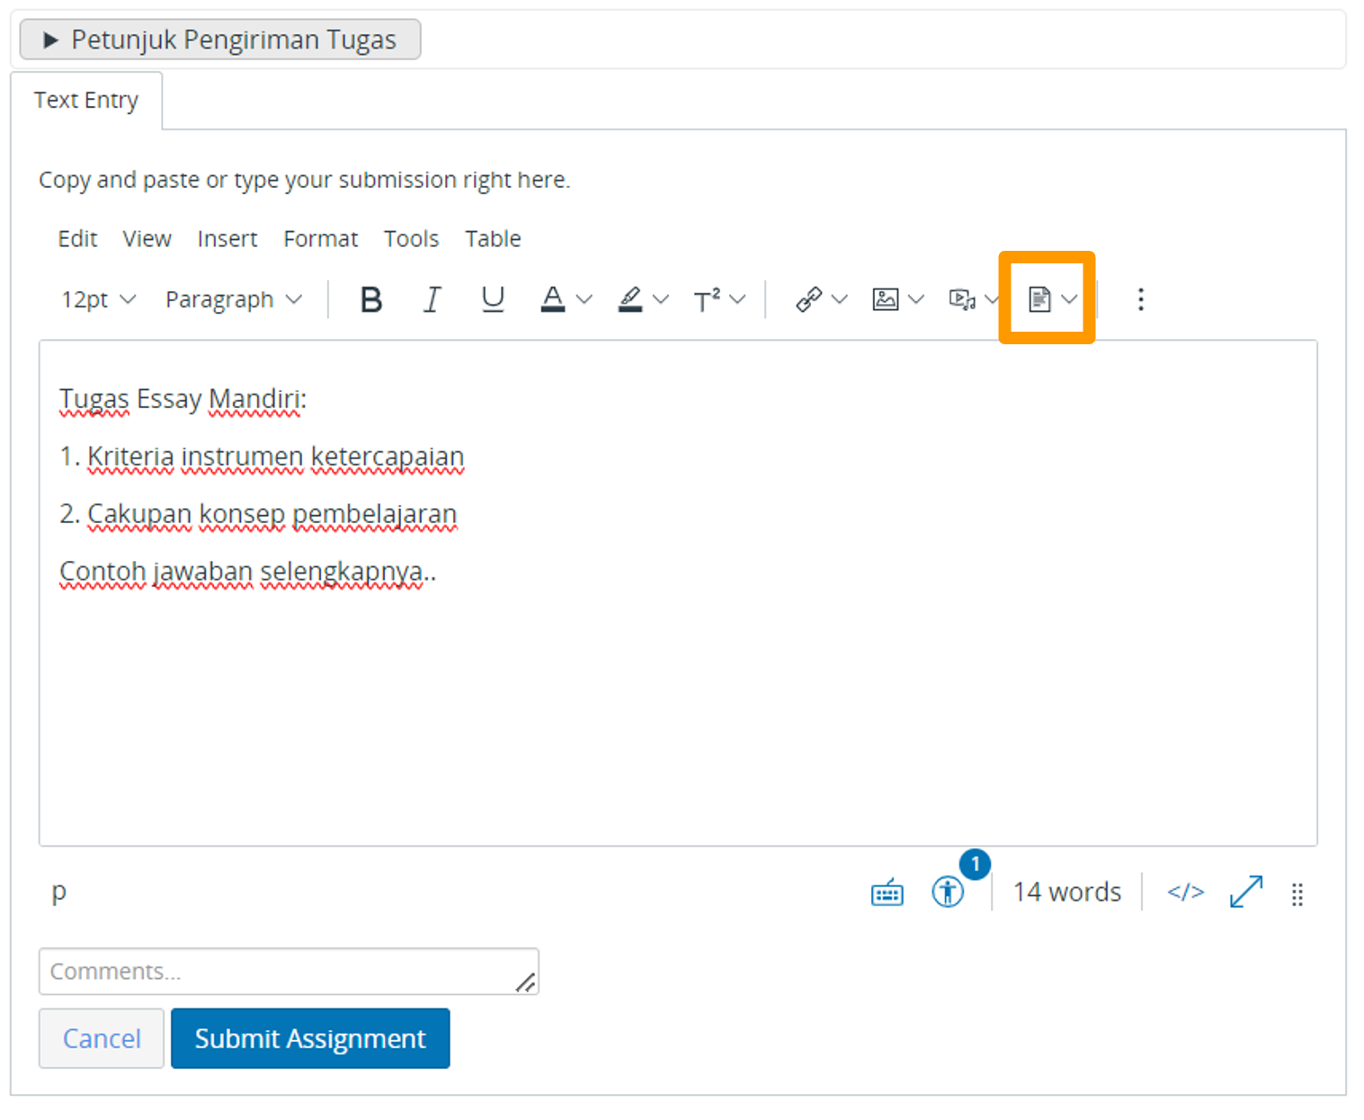Expand Petunjuk Pengiriman Tugas section

(220, 40)
